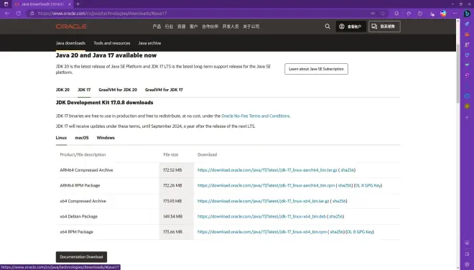Switch to GraalVM for JDK 20 tab

[118, 90]
